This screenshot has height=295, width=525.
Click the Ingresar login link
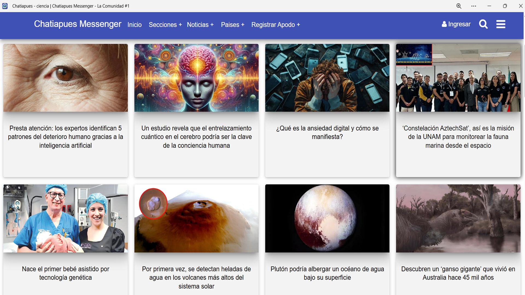[x=459, y=24]
